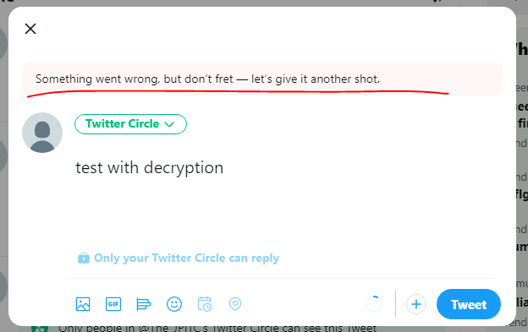Click the default profile avatar
This screenshot has width=528, height=332.
click(x=42, y=133)
